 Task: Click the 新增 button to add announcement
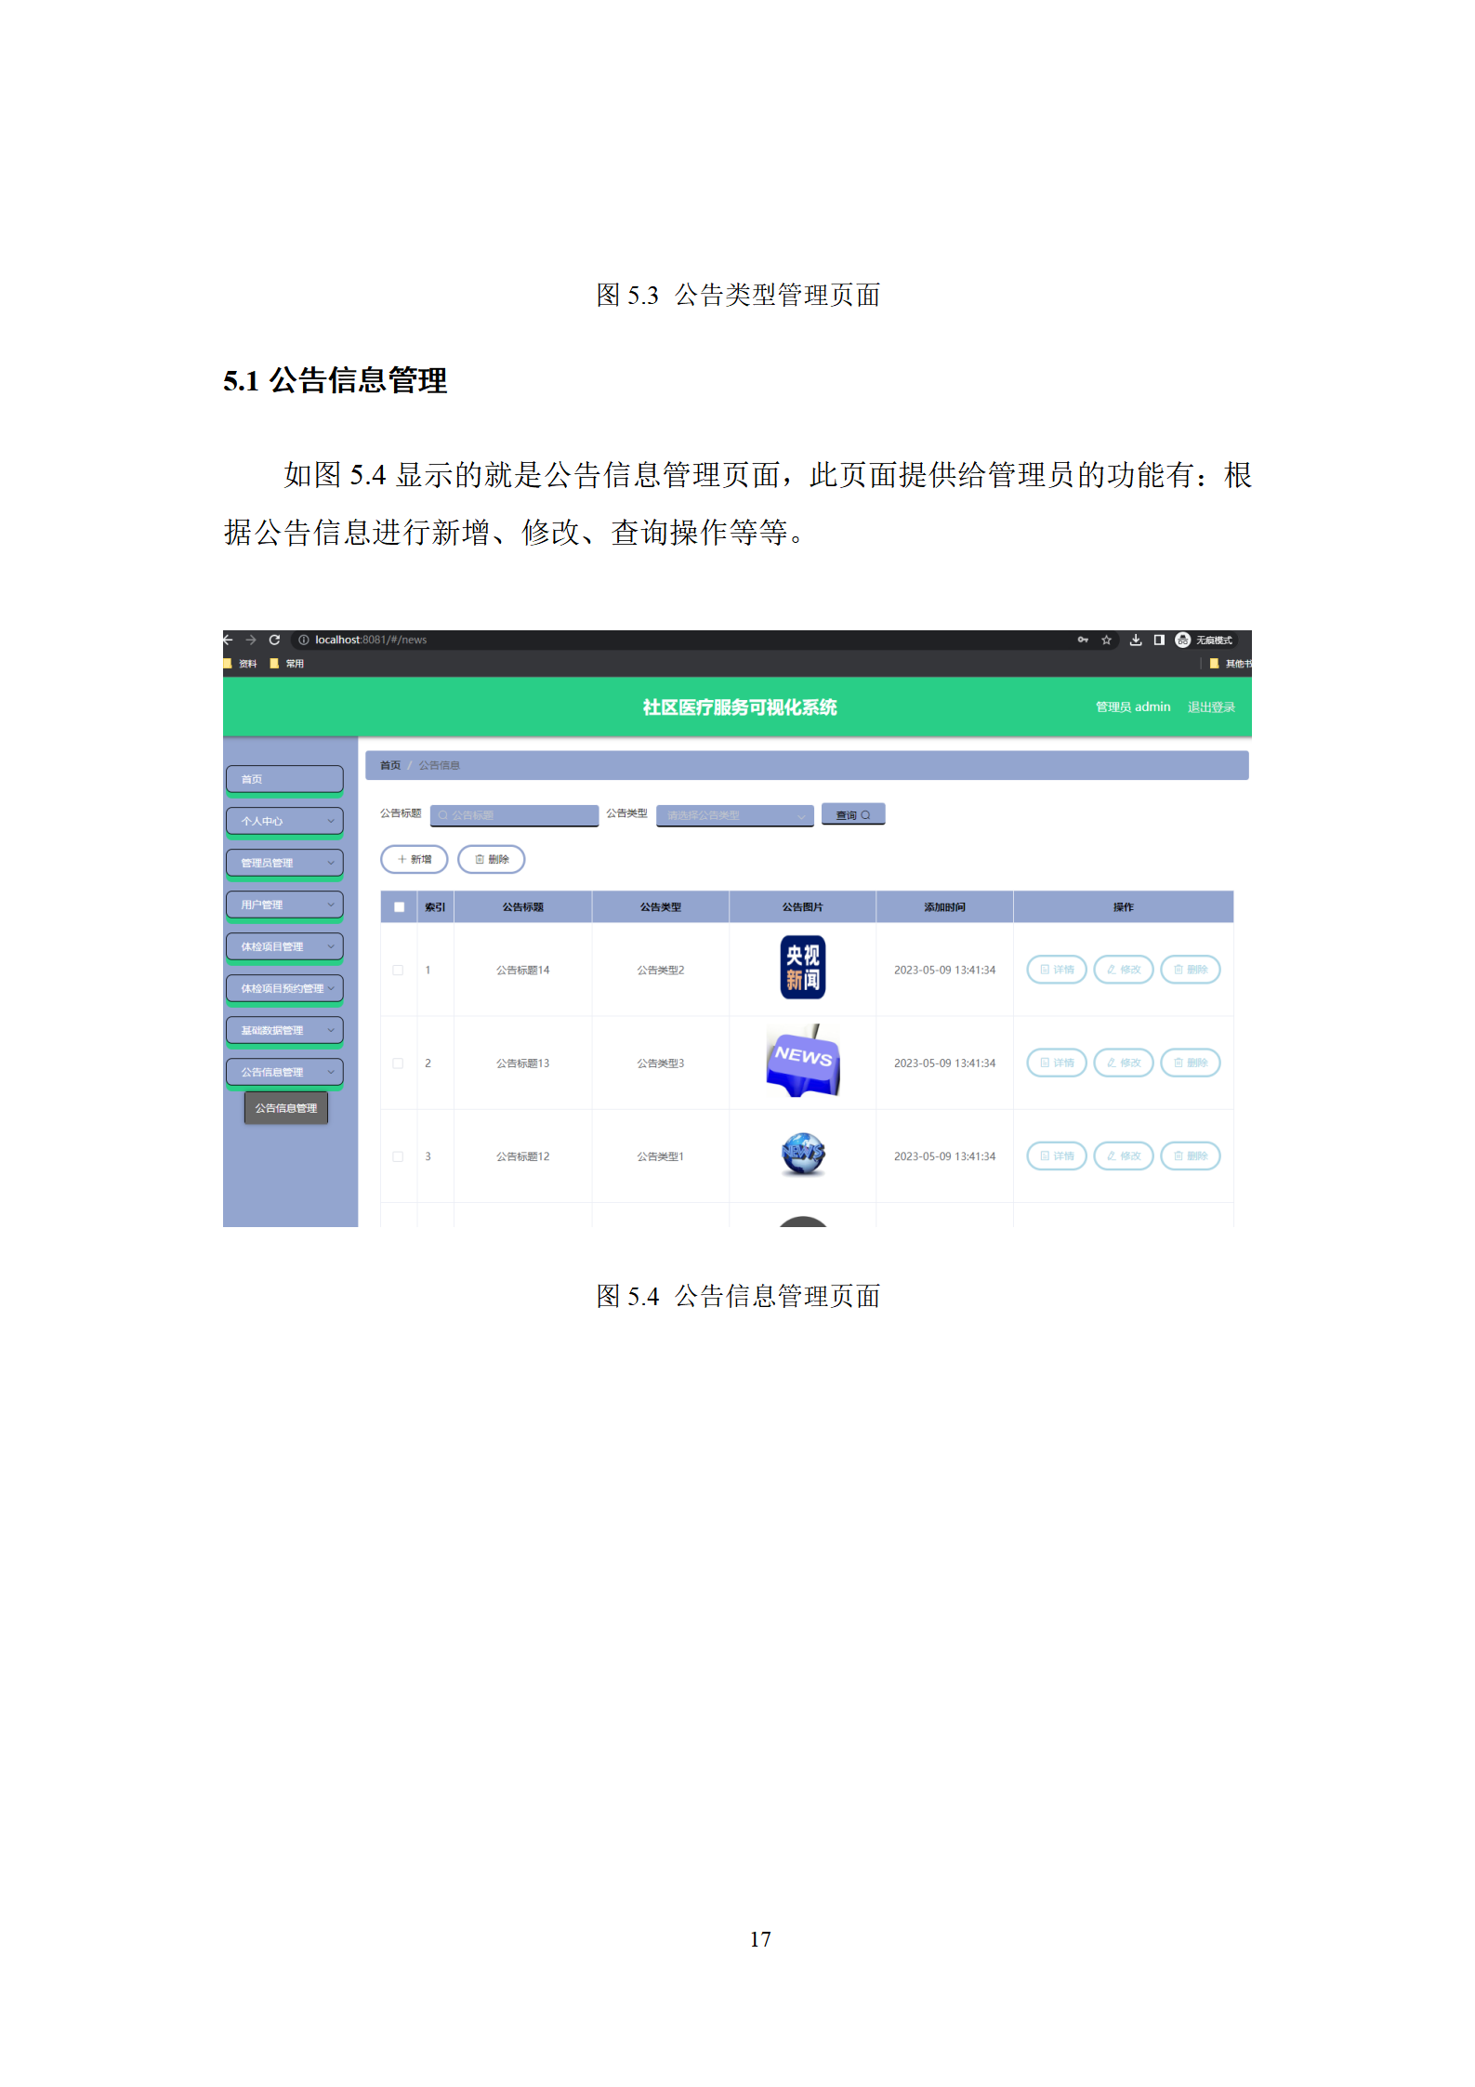[x=415, y=860]
